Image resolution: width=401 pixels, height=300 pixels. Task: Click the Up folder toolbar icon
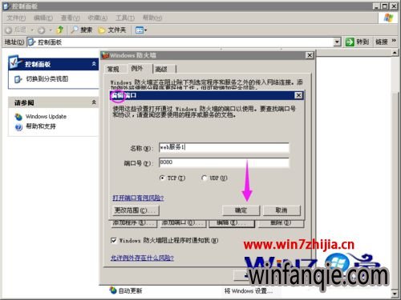60,30
